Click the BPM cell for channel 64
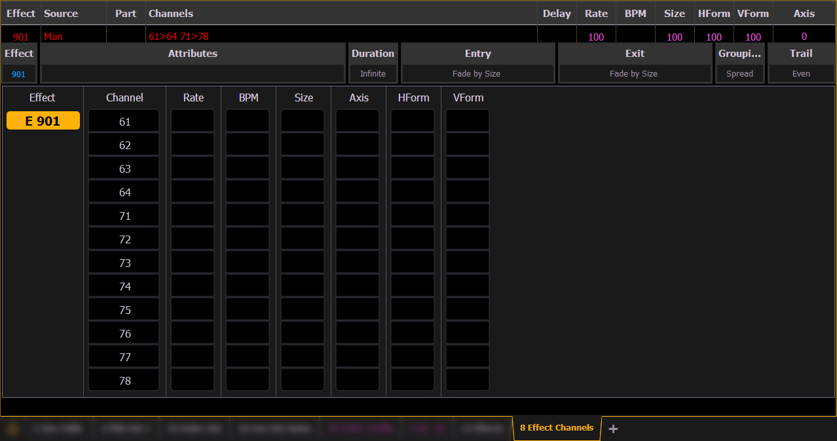 point(248,192)
